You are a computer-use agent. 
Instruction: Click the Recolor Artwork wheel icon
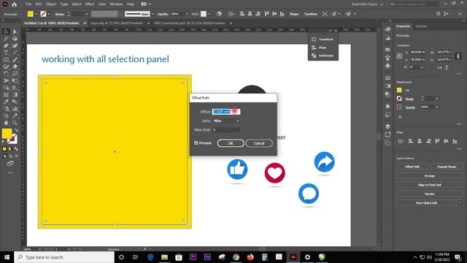click(x=219, y=14)
